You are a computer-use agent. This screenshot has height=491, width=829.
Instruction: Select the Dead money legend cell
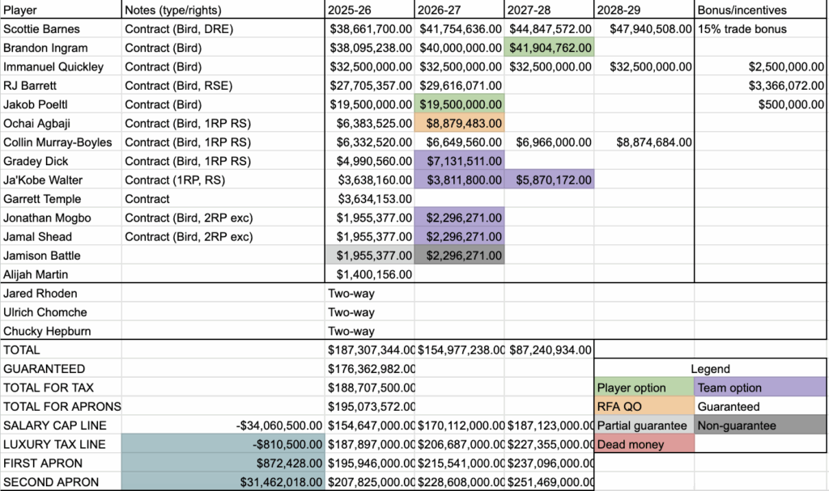click(x=644, y=445)
